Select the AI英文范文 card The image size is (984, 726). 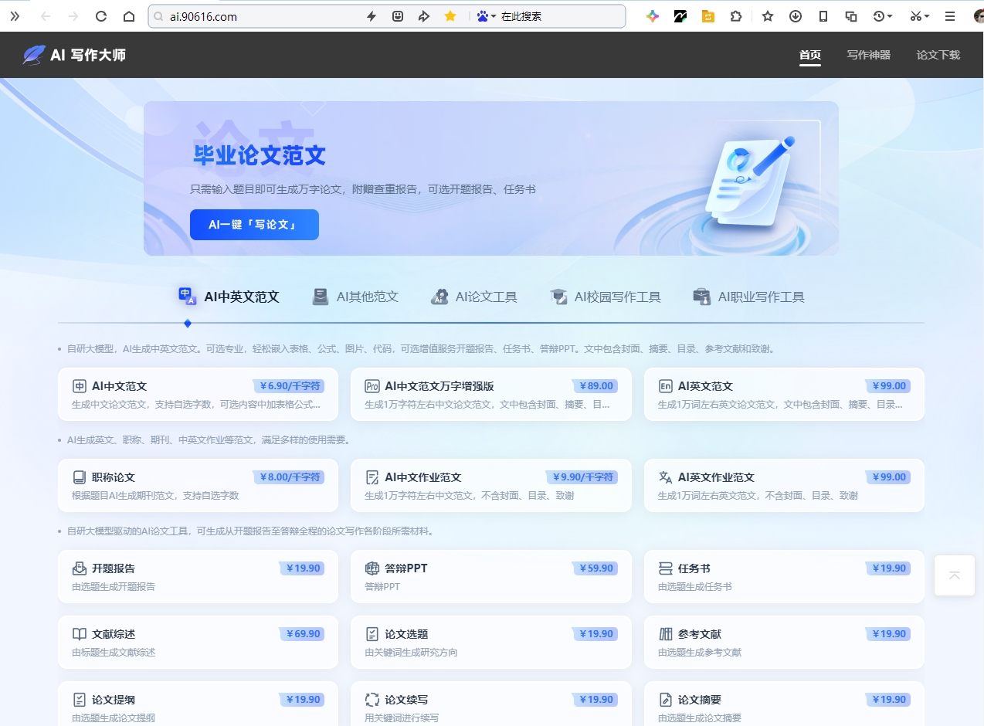pyautogui.click(x=784, y=394)
